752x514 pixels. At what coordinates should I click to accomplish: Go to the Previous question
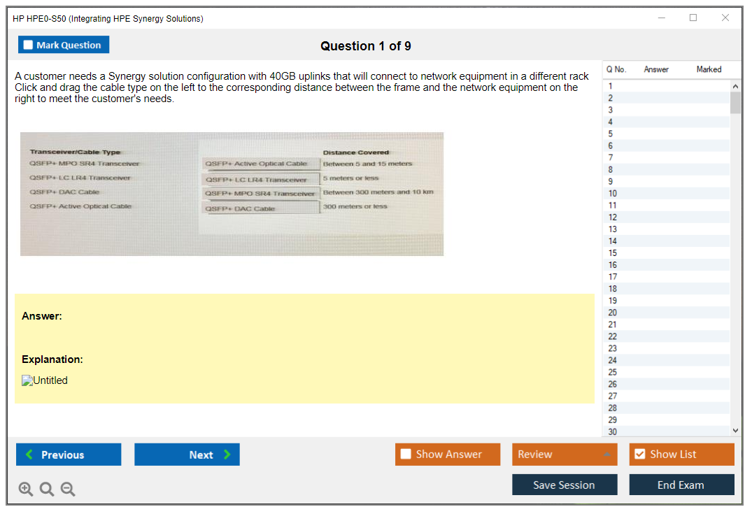69,455
